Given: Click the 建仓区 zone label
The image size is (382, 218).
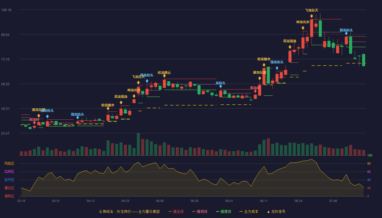Looking at the screenshot, I should [9, 188].
